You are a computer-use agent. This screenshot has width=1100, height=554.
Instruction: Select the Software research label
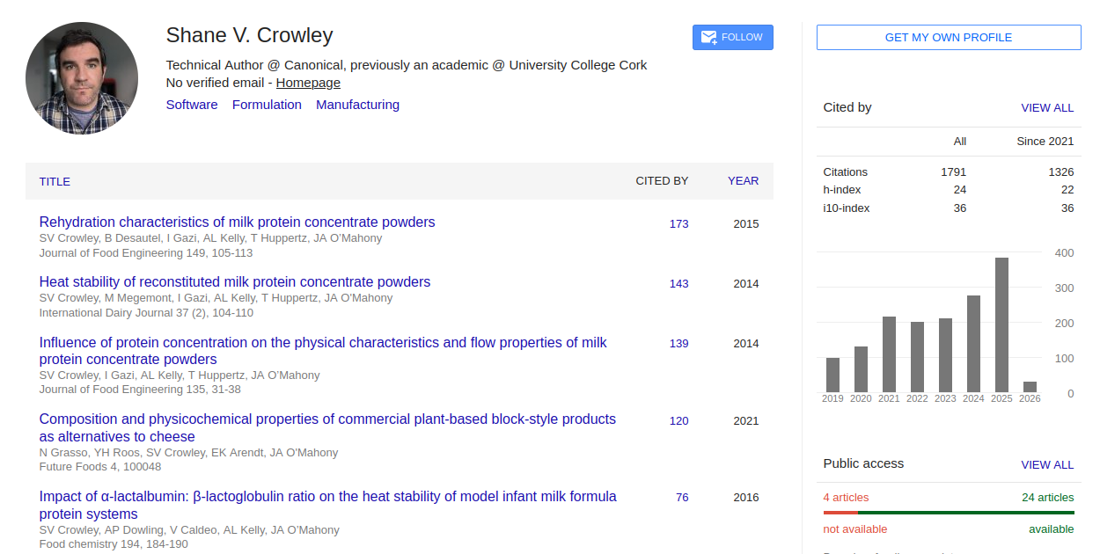coord(192,104)
